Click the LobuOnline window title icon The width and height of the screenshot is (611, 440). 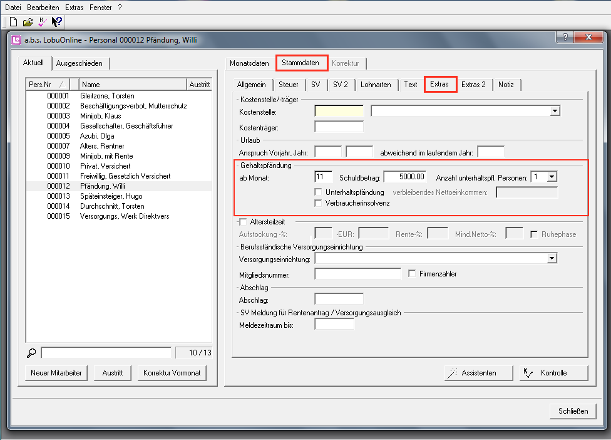point(16,40)
